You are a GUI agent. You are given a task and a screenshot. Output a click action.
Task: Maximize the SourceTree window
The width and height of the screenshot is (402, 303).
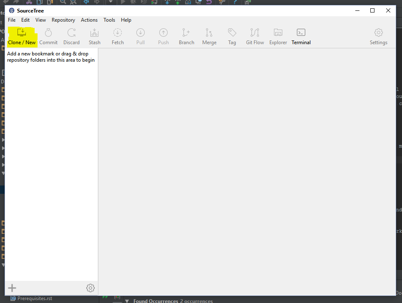372,10
